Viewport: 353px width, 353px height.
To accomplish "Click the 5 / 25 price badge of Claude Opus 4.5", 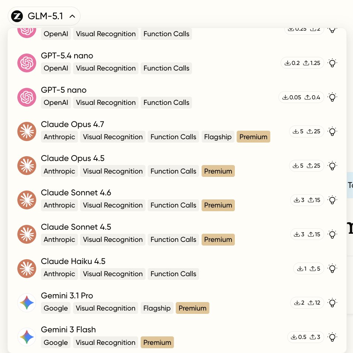I will [x=306, y=166].
